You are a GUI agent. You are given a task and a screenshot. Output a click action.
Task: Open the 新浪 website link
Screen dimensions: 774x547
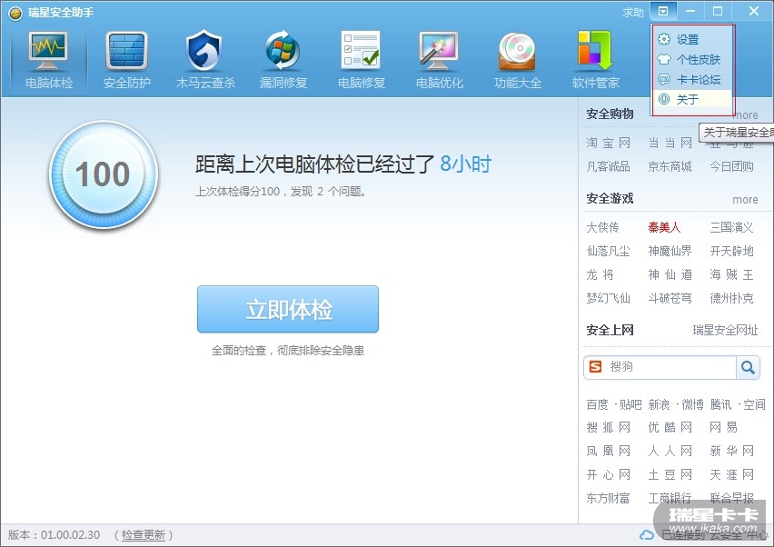[659, 405]
